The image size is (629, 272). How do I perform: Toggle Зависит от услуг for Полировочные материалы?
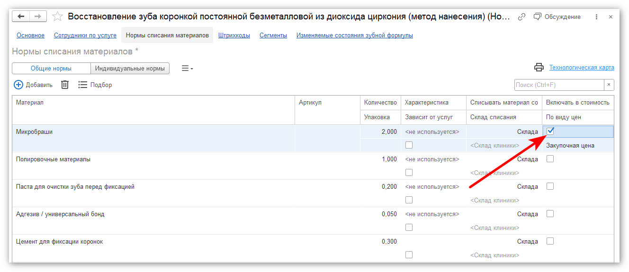(x=409, y=173)
